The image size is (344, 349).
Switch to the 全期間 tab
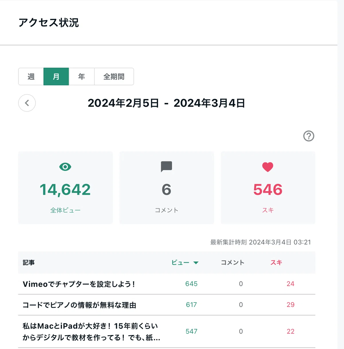point(114,77)
